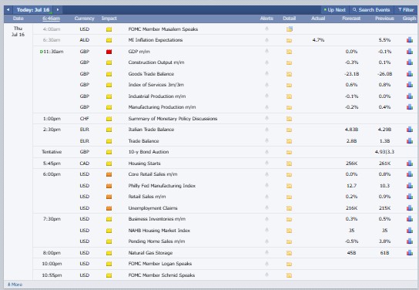Viewport: 419px width, 290px height.
Task: Toggle alert bell for FOMC Member Musalem Speaks
Action: (266, 29)
